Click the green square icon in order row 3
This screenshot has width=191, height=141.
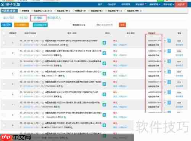pos(104,63)
